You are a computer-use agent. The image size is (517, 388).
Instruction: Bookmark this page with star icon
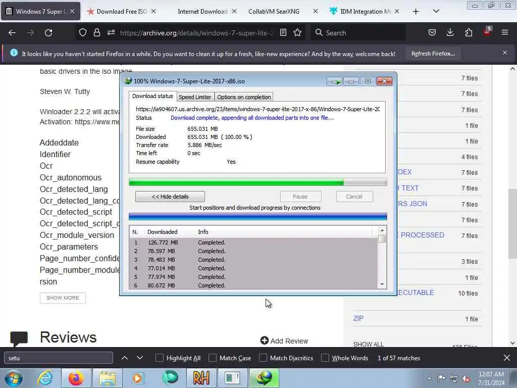[x=297, y=32]
